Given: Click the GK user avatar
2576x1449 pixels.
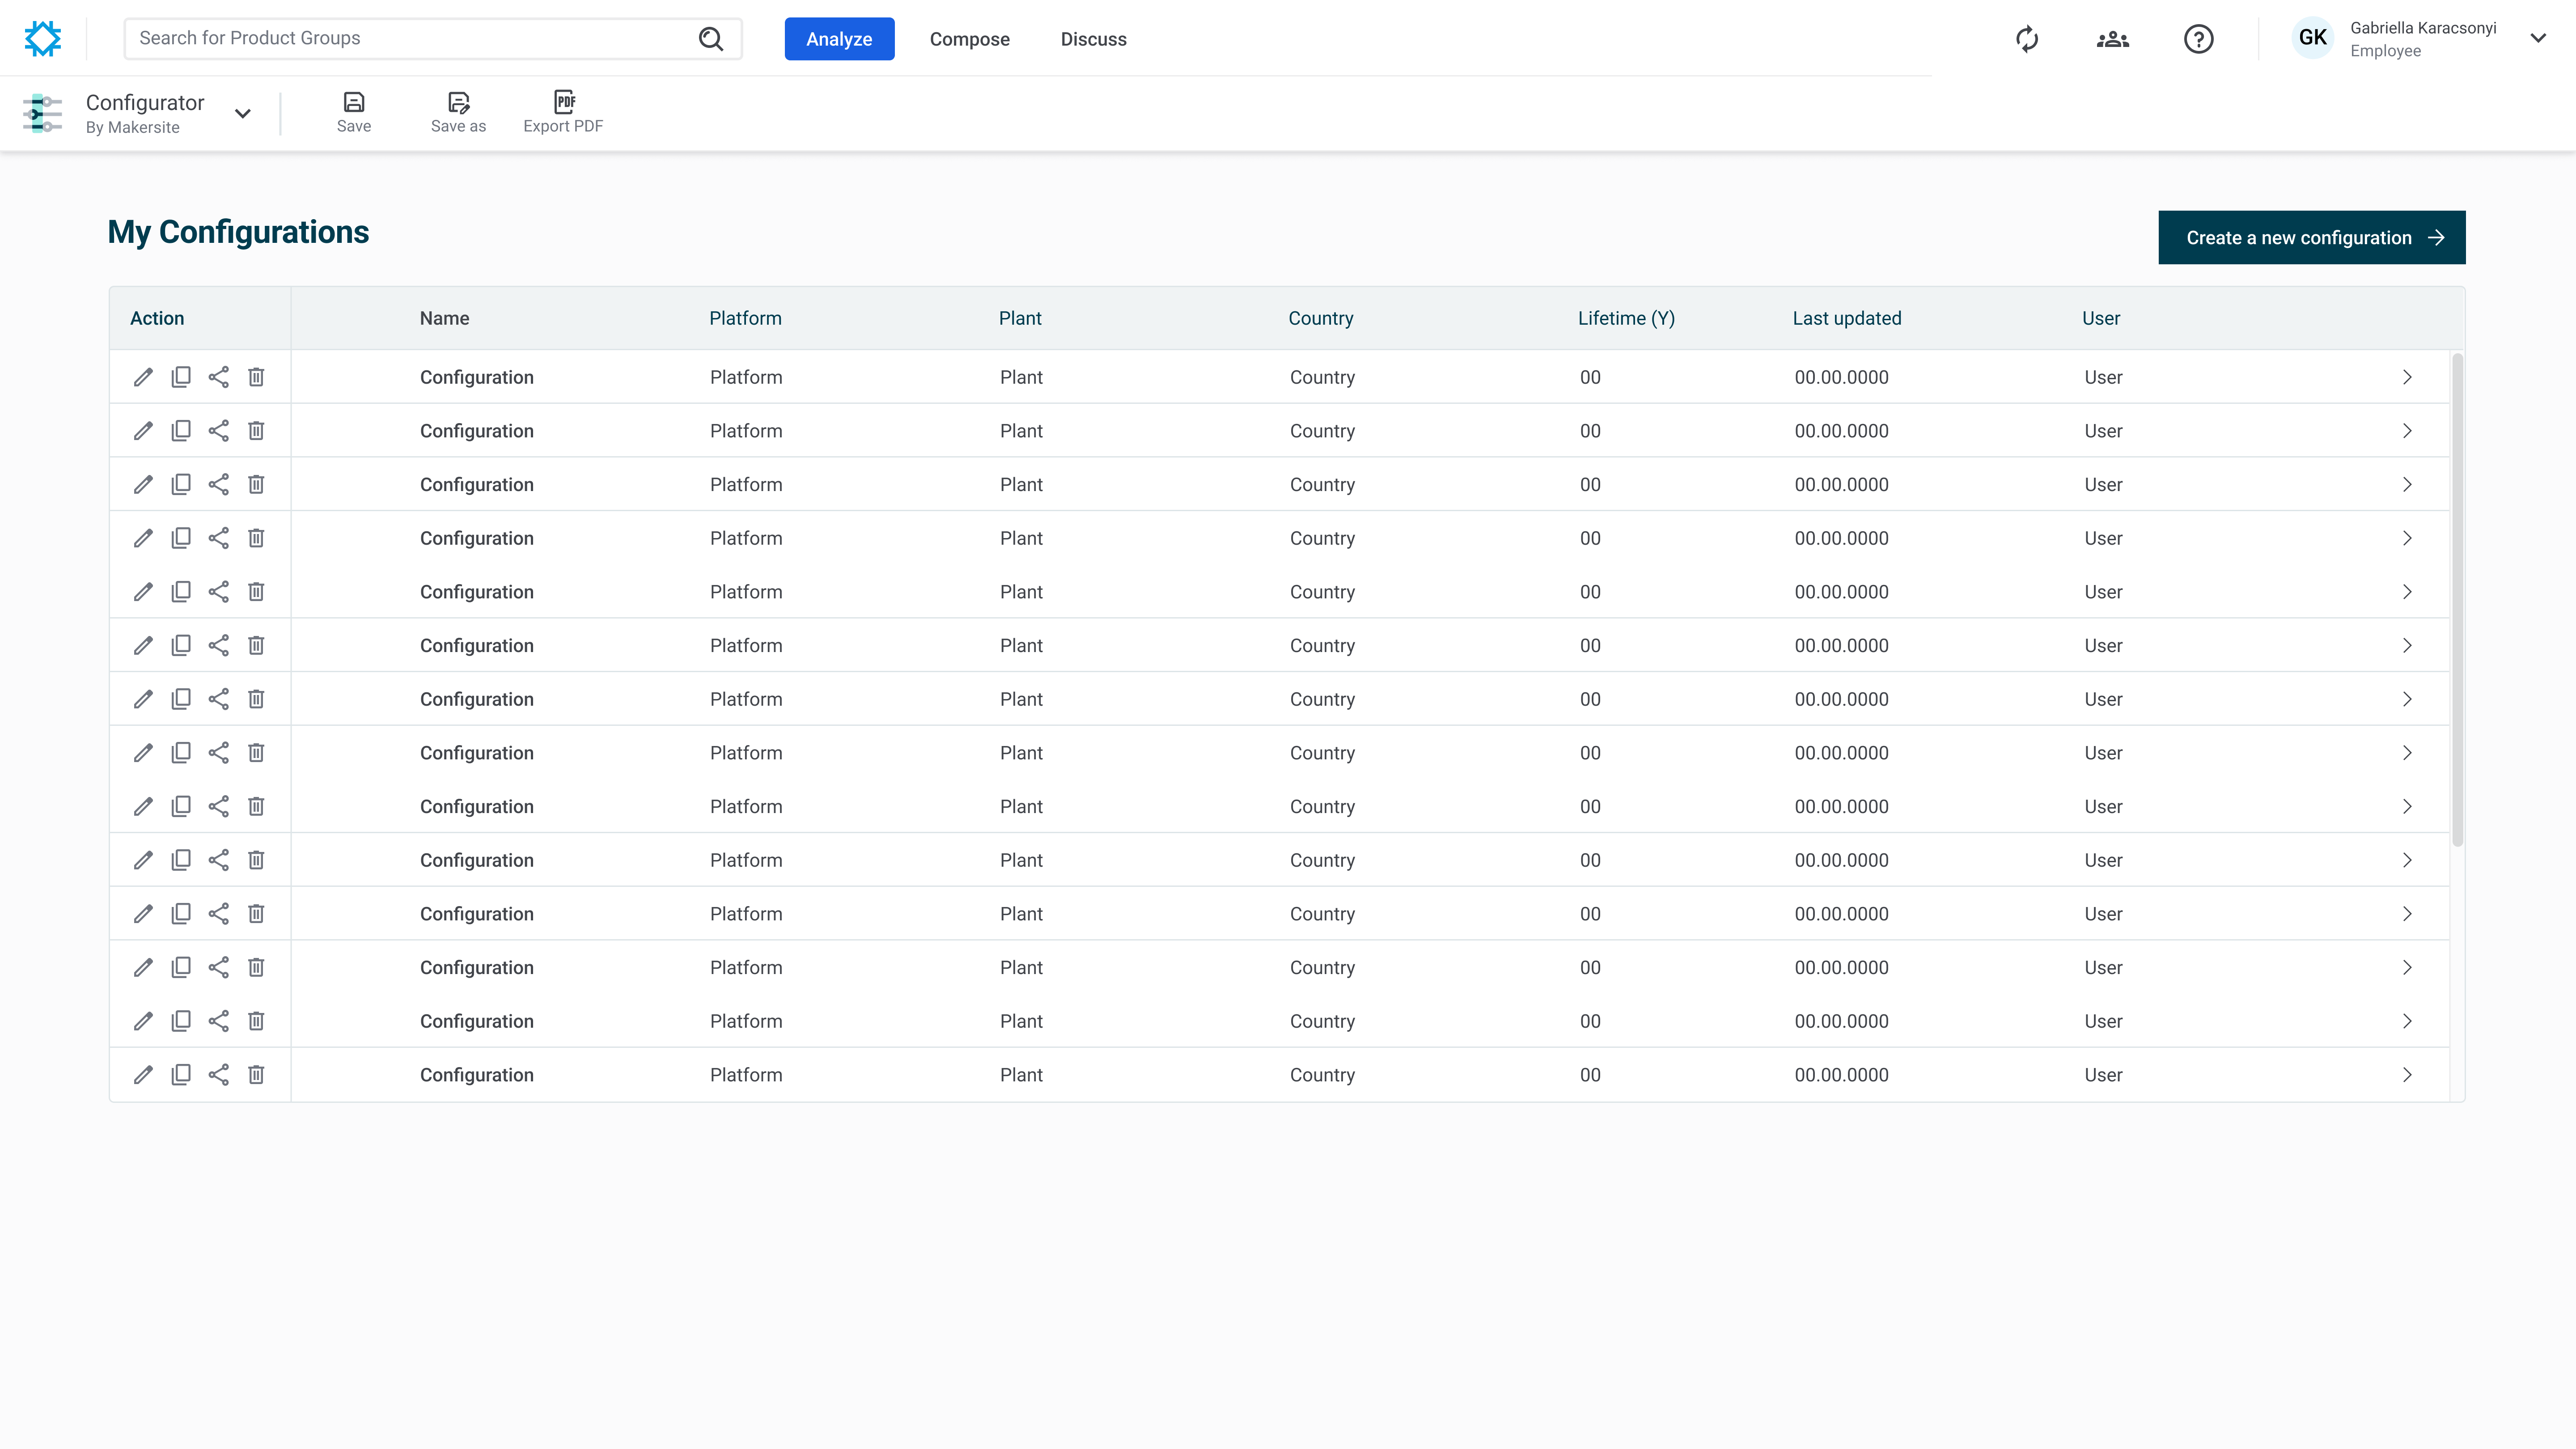Looking at the screenshot, I should click(2312, 38).
